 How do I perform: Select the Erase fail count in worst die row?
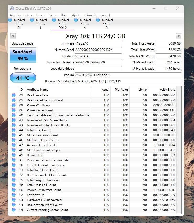pos(94,165)
